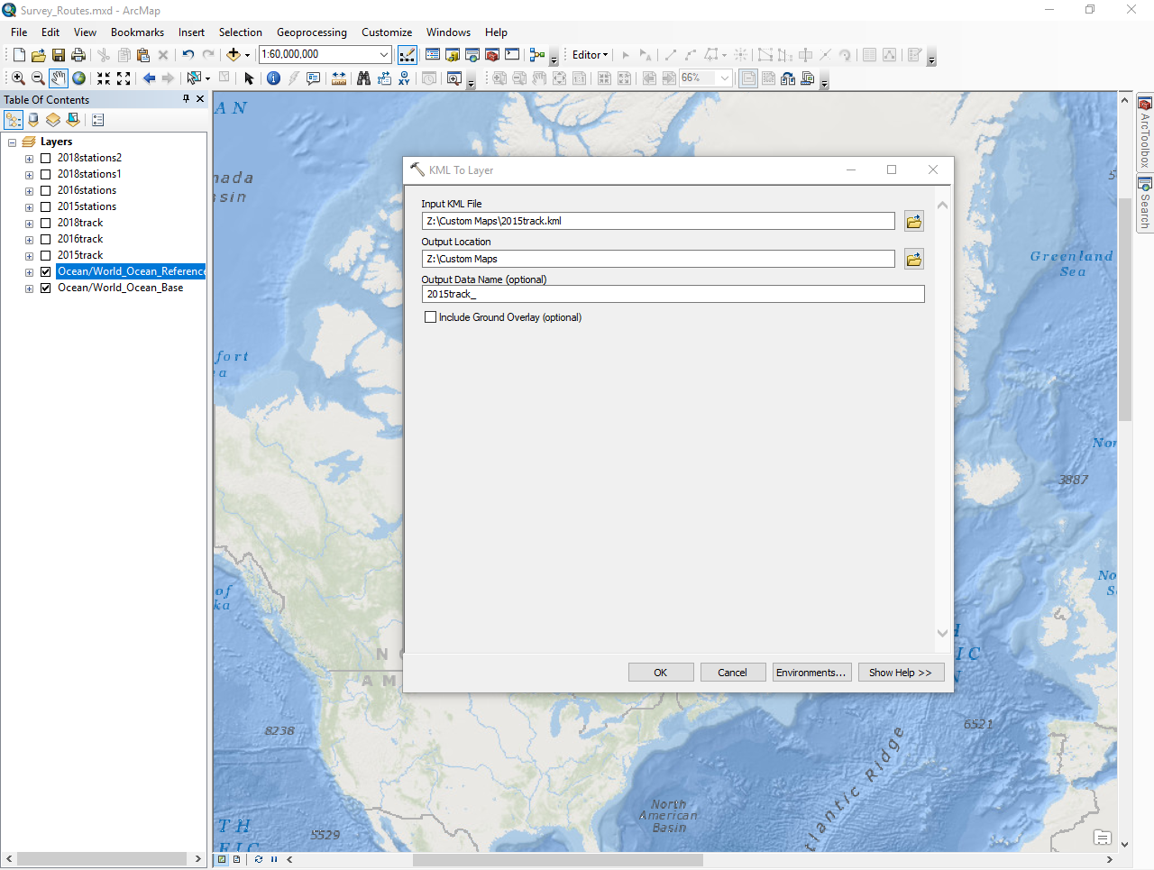Select the Zoom In tool
This screenshot has width=1154, height=870.
18,78
